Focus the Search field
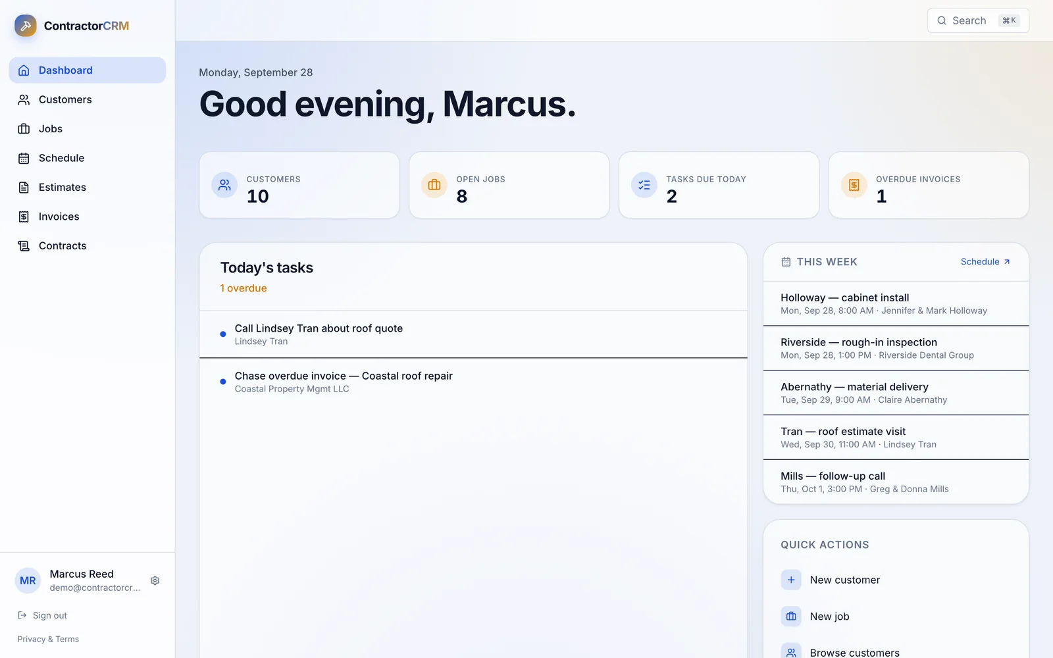 pyautogui.click(x=978, y=20)
